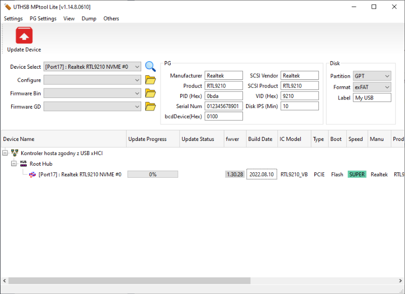
Task: Select the Root Hub icon
Action: (23, 163)
